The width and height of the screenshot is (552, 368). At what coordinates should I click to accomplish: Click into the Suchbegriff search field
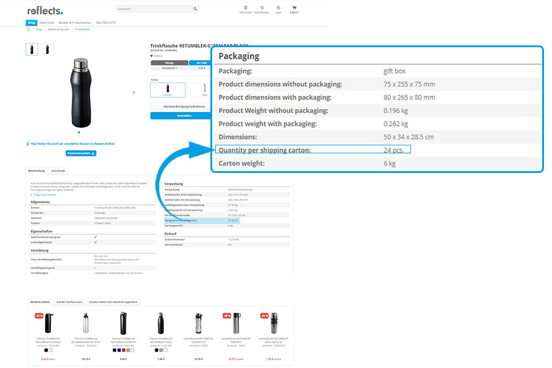pyautogui.click(x=153, y=9)
